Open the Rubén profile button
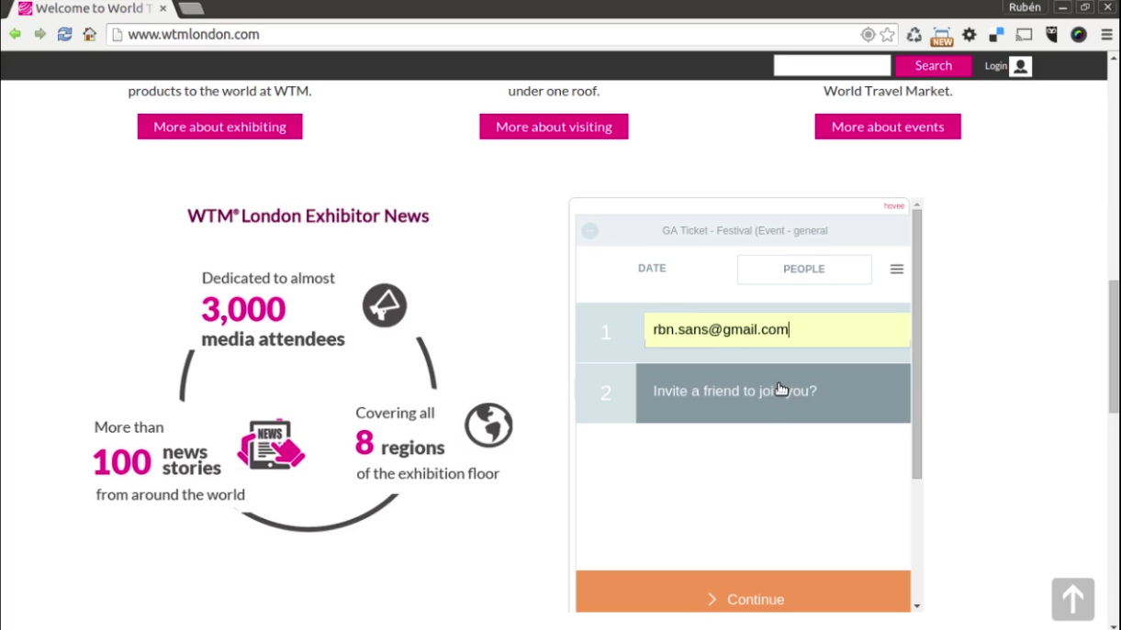 coord(1025,7)
